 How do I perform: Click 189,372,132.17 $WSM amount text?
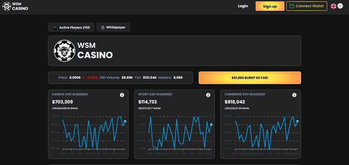[x=150, y=108]
